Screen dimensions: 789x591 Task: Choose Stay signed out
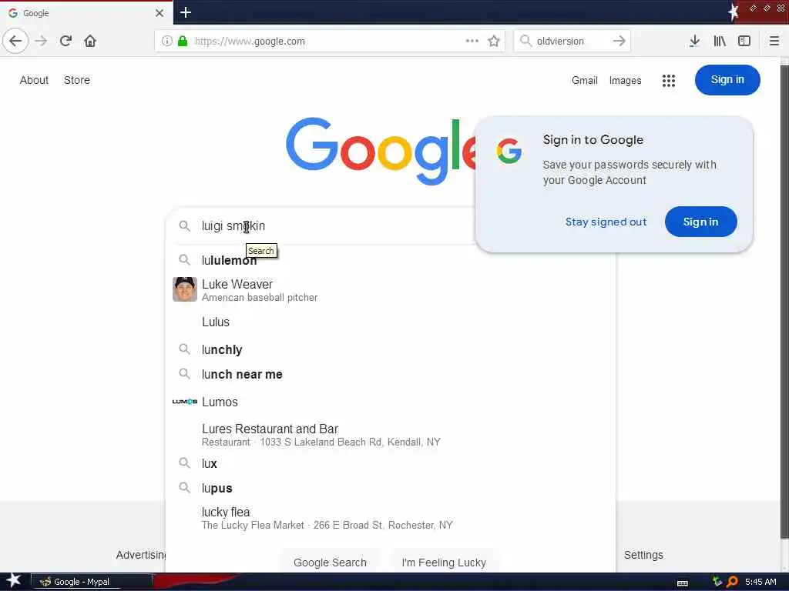click(606, 222)
